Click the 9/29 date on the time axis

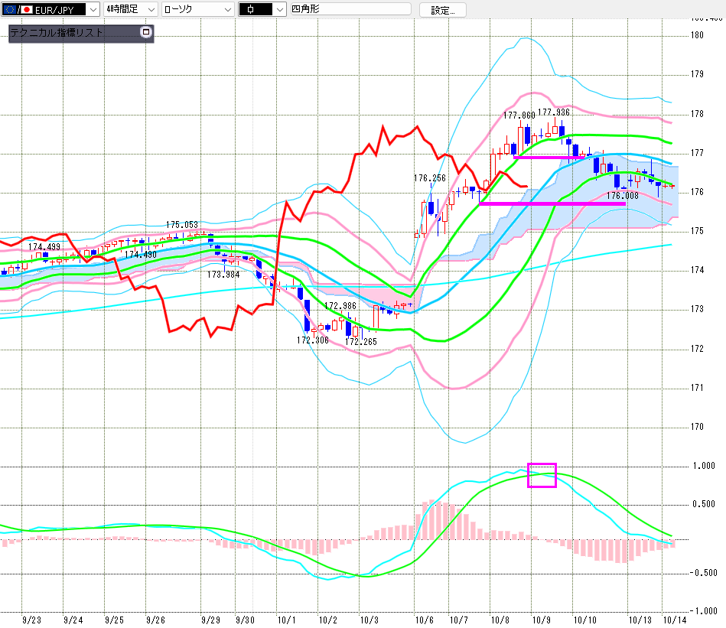pos(210,620)
